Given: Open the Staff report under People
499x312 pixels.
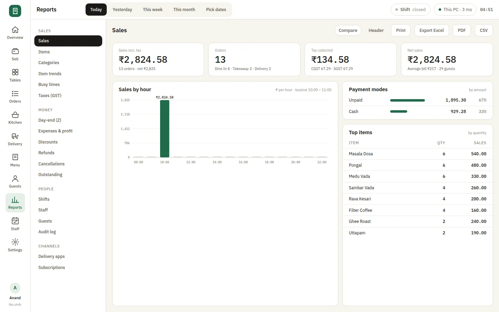Looking at the screenshot, I should click(68, 210).
